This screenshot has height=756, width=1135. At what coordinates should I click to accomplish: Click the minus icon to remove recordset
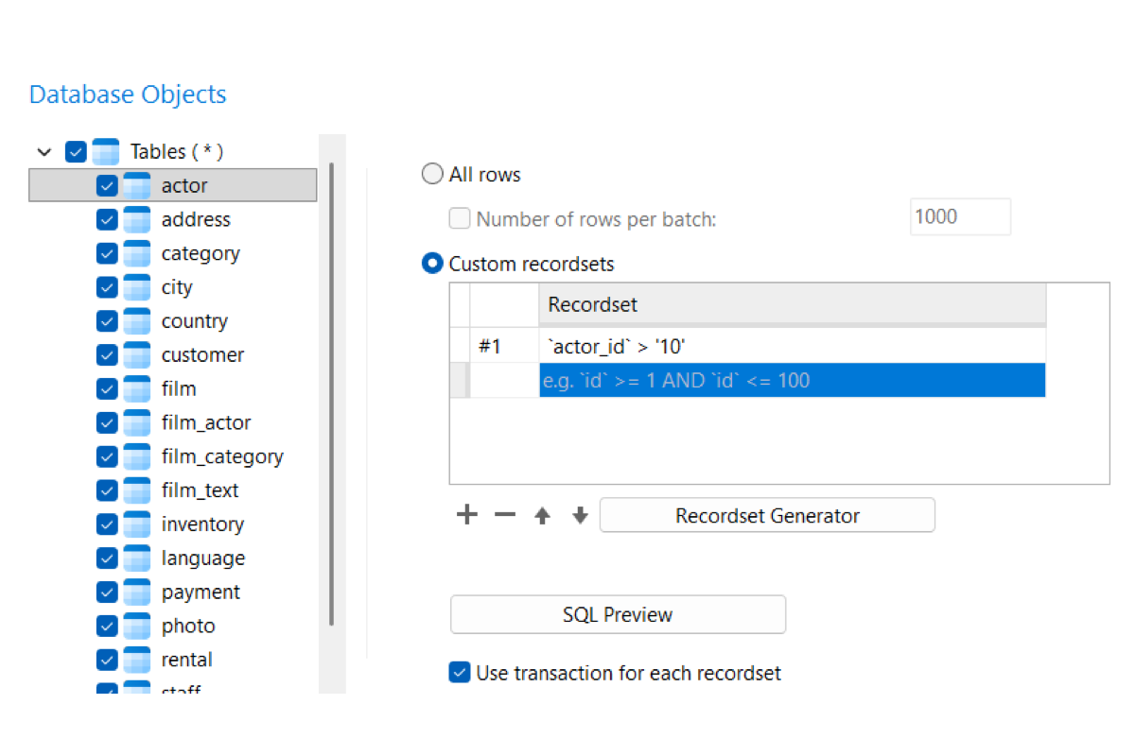(505, 515)
